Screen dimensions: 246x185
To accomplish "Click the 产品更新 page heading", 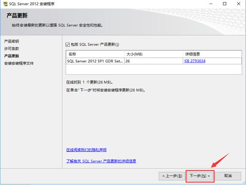I will (x=17, y=16).
